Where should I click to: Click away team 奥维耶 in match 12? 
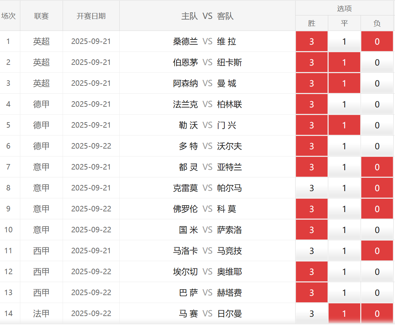(229, 272)
